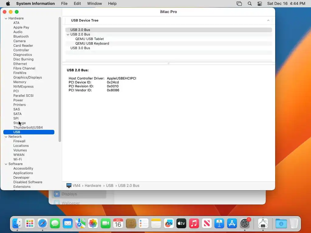
Task: Click the menu bar date and time
Action: 286,4
